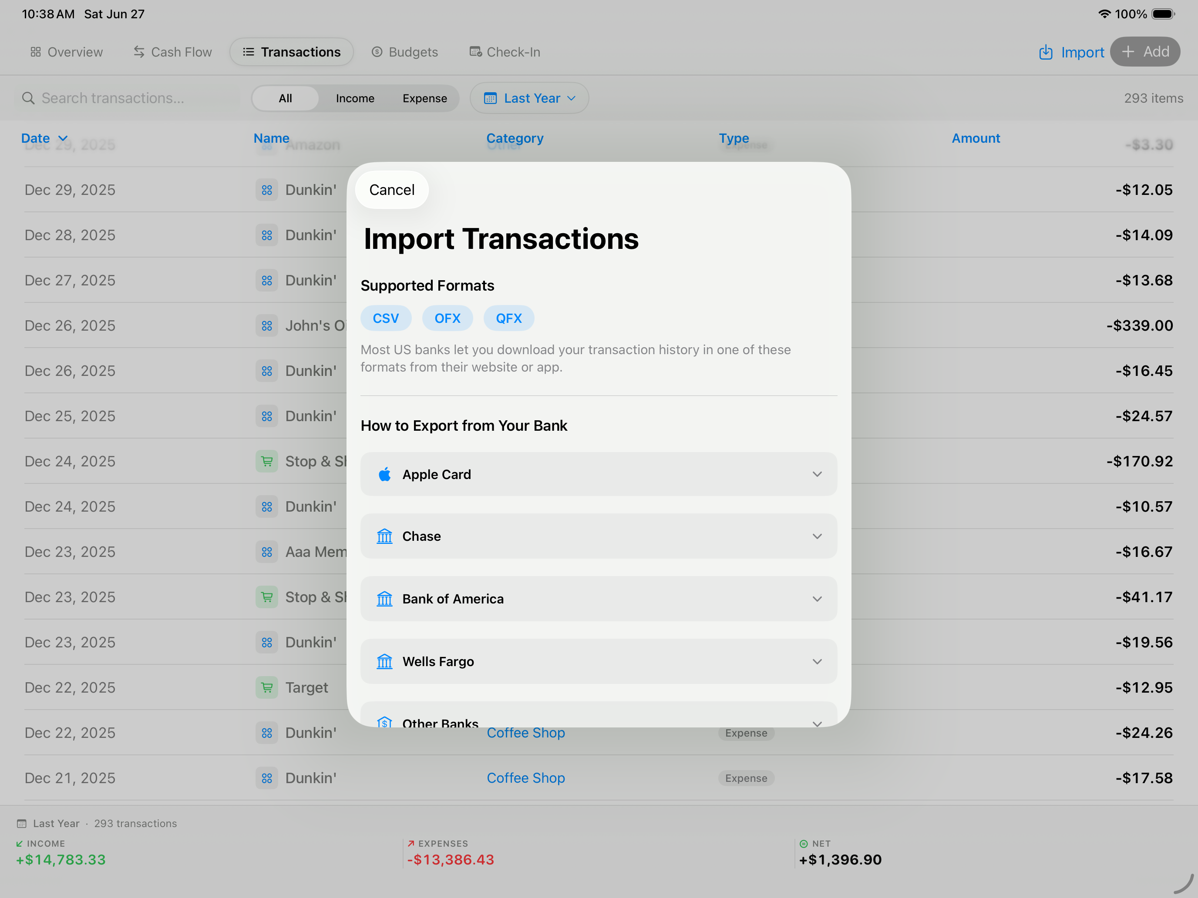Select the Expense filter segment
1198x898 pixels.
point(424,98)
